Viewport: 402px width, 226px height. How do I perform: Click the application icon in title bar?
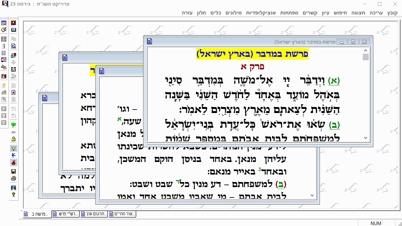tap(5, 4)
